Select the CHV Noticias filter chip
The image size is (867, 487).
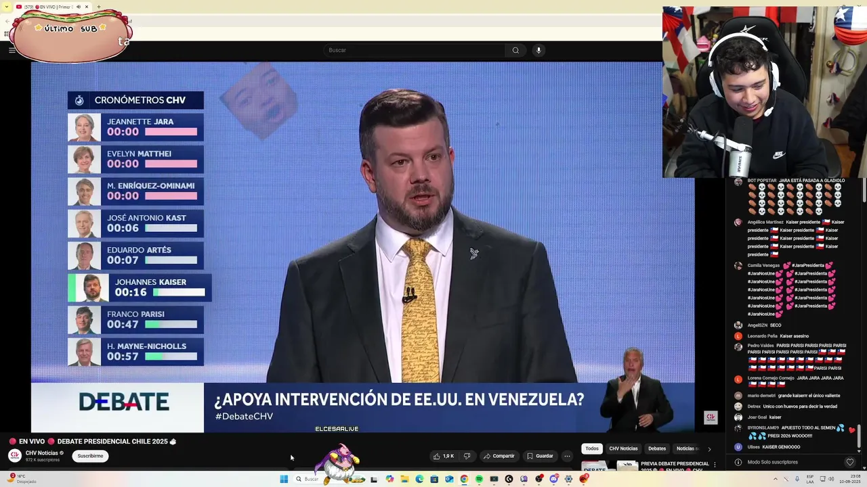623,448
